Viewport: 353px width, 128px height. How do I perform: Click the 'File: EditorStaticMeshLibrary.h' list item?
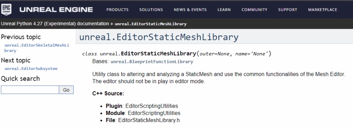coord(143,120)
